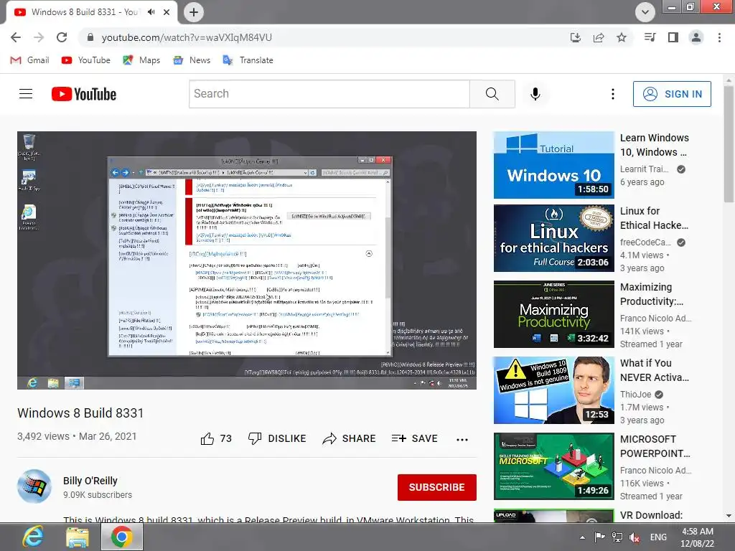Open the Gmail bookmark
This screenshot has width=735, height=551.
[29, 60]
